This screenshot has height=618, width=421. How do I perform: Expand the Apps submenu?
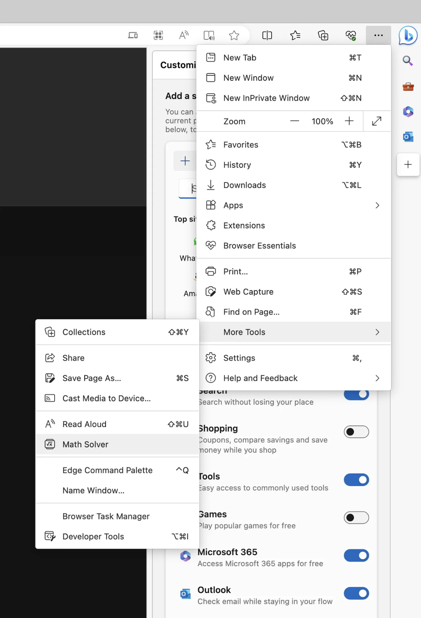coord(294,206)
